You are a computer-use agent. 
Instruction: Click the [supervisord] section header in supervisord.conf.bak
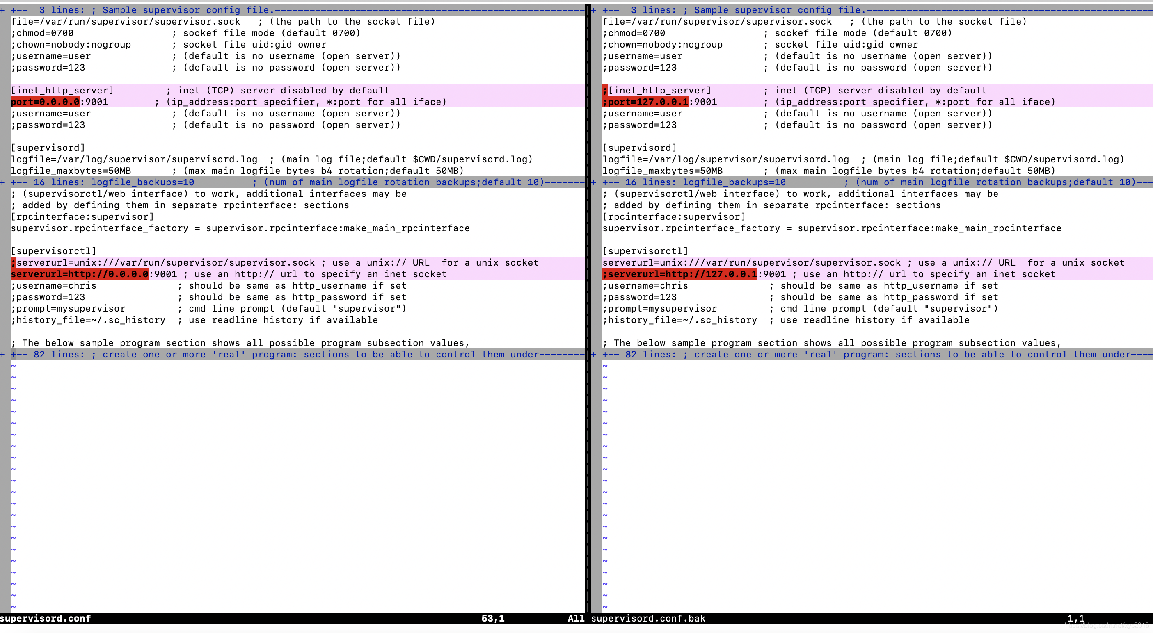pyautogui.click(x=640, y=148)
